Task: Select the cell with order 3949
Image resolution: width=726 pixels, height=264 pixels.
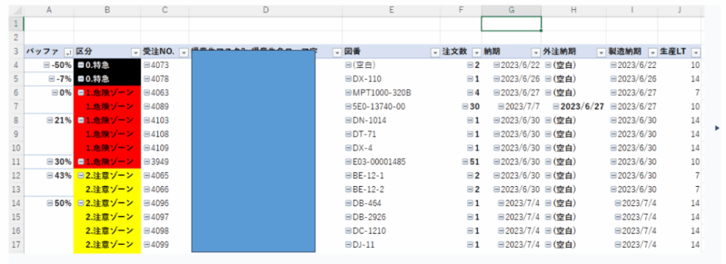Action: [x=164, y=162]
